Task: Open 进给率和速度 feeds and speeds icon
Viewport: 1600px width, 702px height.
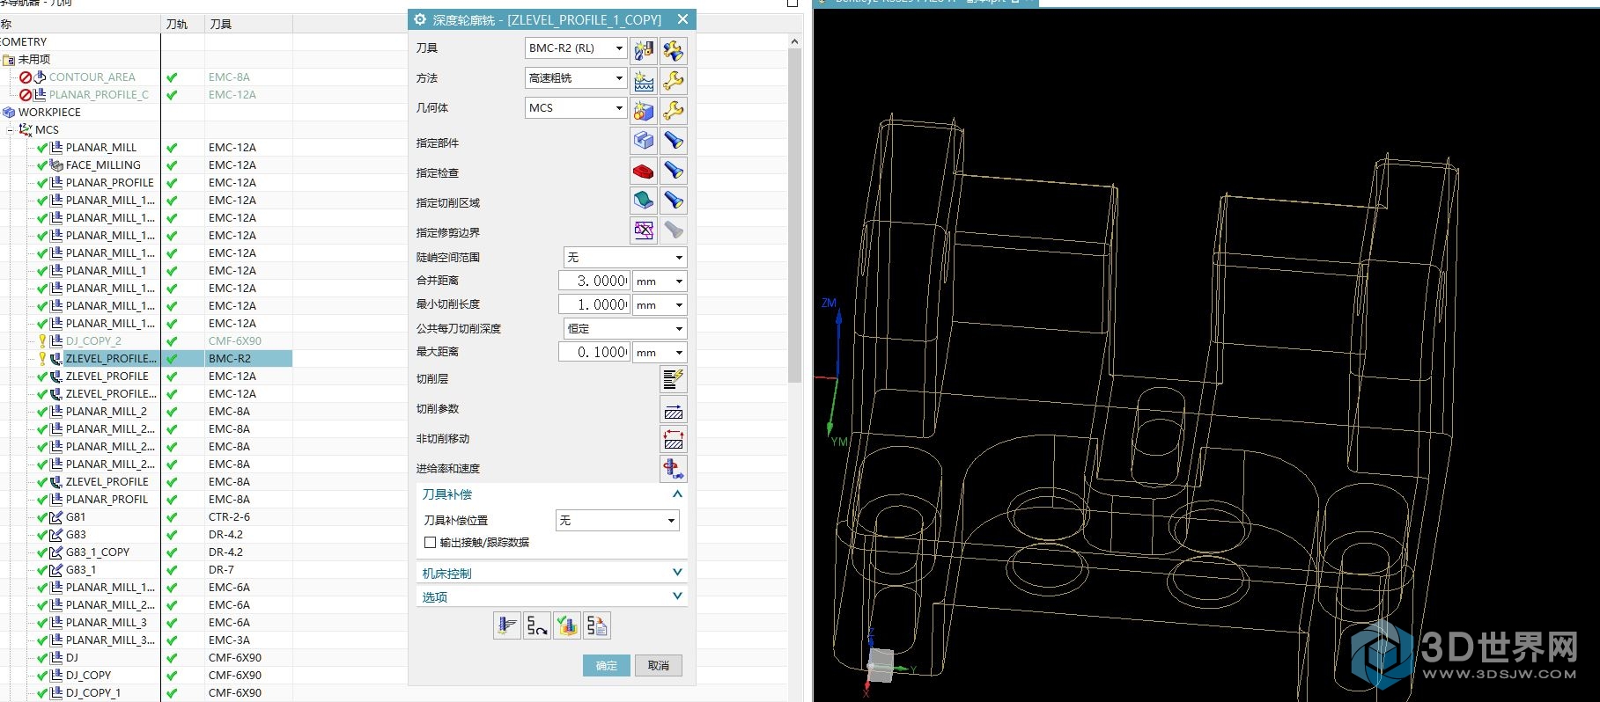Action: (x=673, y=469)
